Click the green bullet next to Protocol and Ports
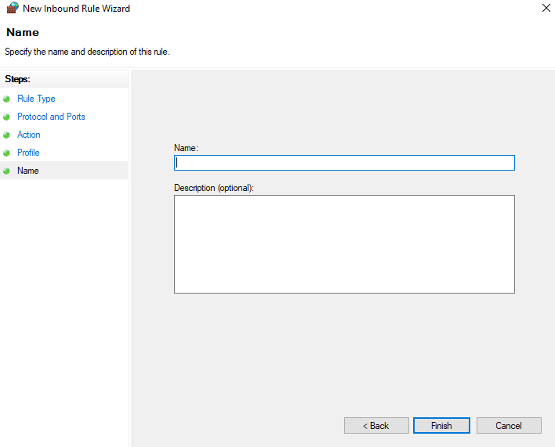 click(6, 117)
